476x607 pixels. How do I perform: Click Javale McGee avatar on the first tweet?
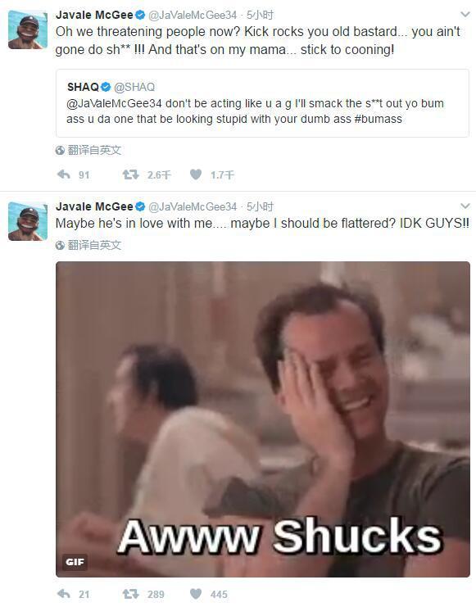pos(28,29)
